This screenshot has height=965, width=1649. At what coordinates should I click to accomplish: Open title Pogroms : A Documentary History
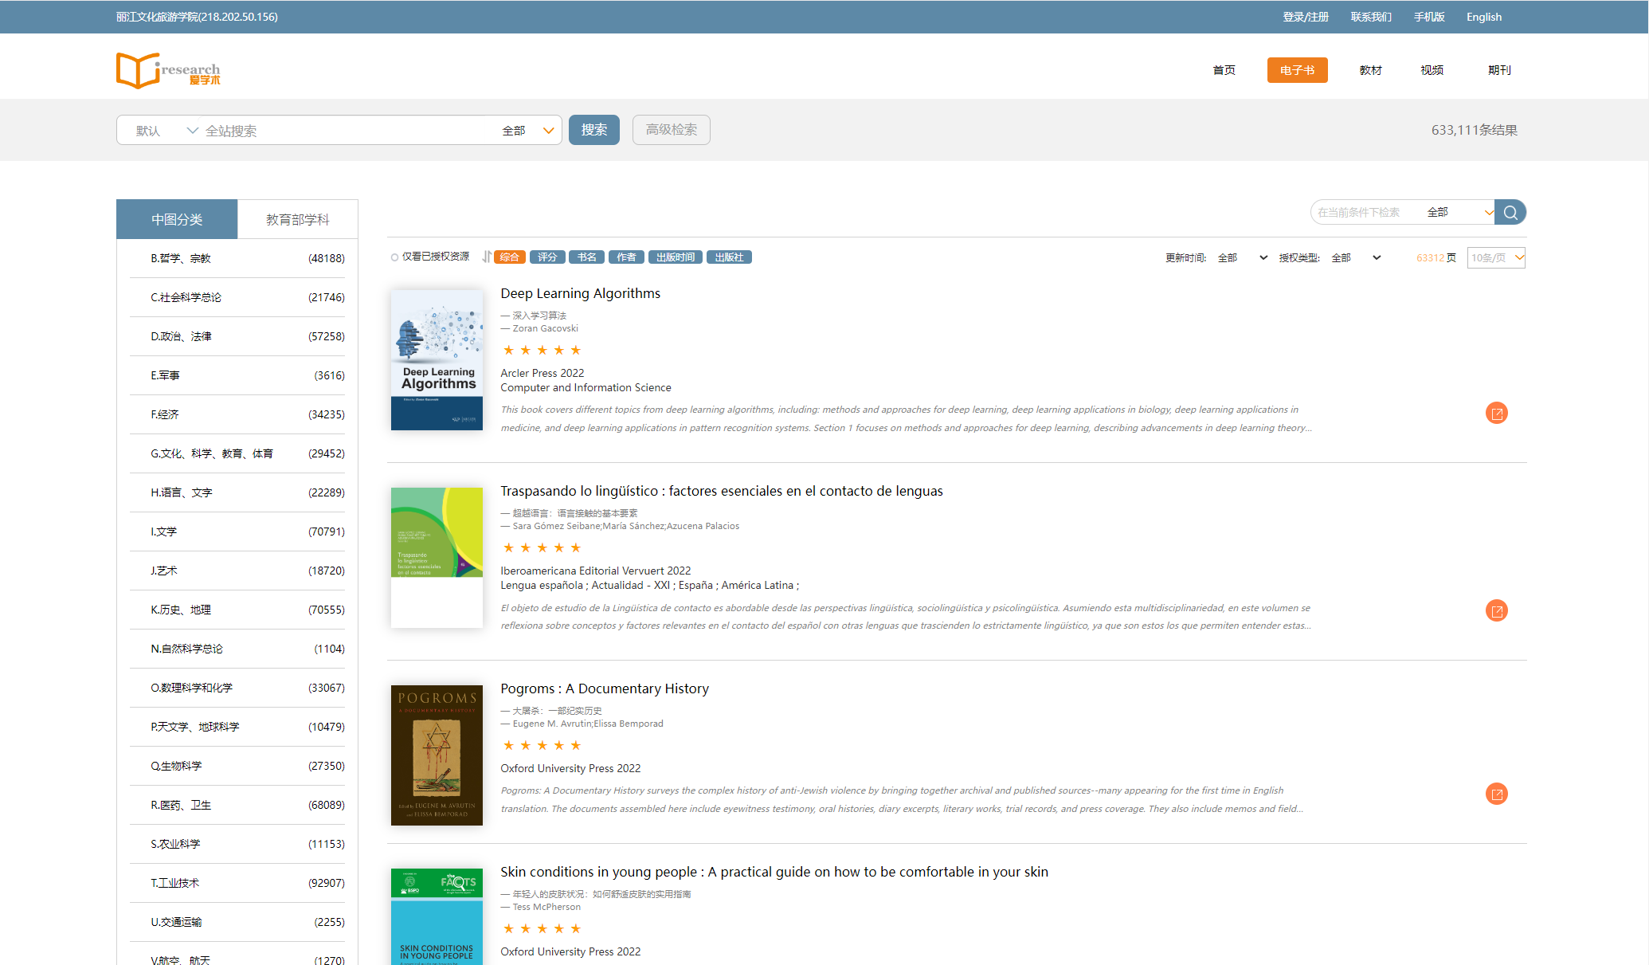coord(605,688)
